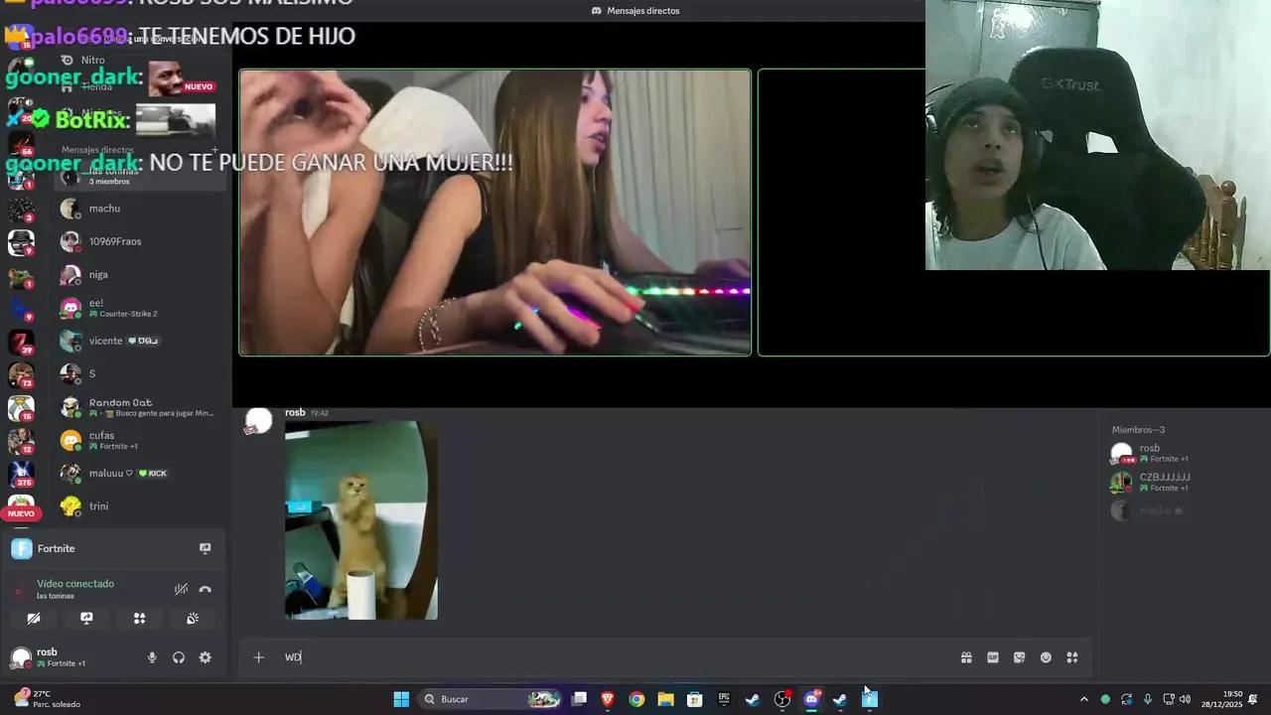Open rosb avatar beside the message

pyautogui.click(x=258, y=421)
